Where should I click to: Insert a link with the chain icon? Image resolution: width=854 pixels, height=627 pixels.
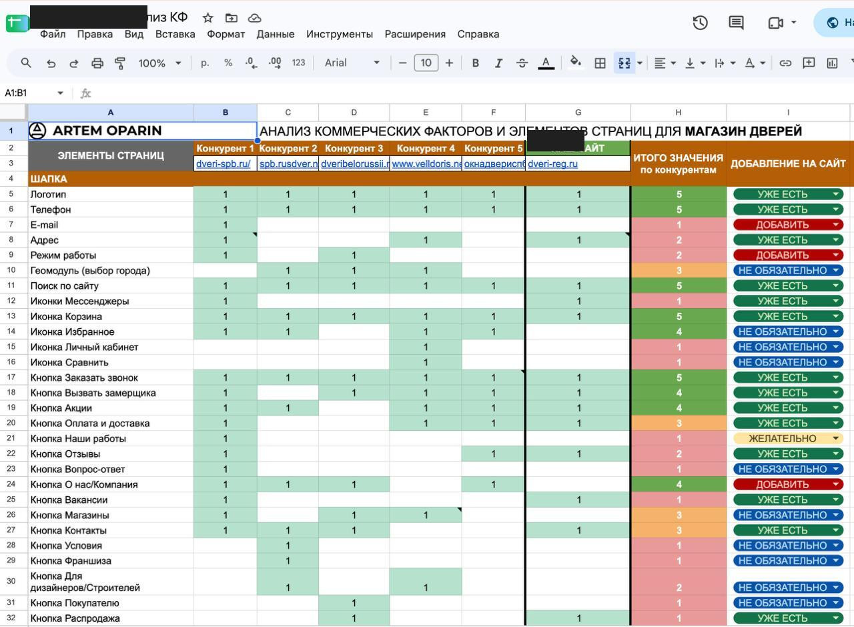[x=785, y=63]
